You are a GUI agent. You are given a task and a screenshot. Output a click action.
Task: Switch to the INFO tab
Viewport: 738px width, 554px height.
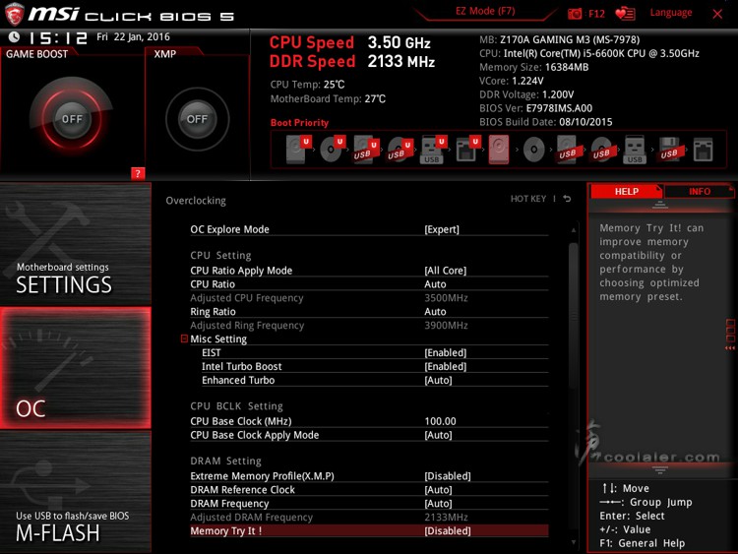tap(700, 191)
